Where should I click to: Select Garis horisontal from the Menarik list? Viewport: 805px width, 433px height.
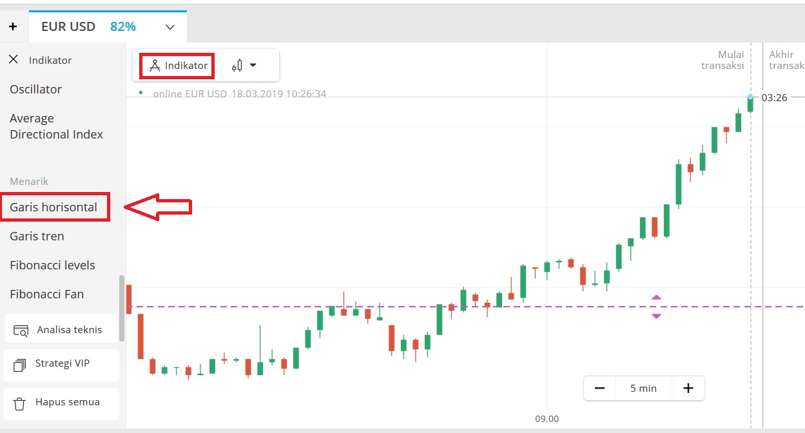point(55,207)
